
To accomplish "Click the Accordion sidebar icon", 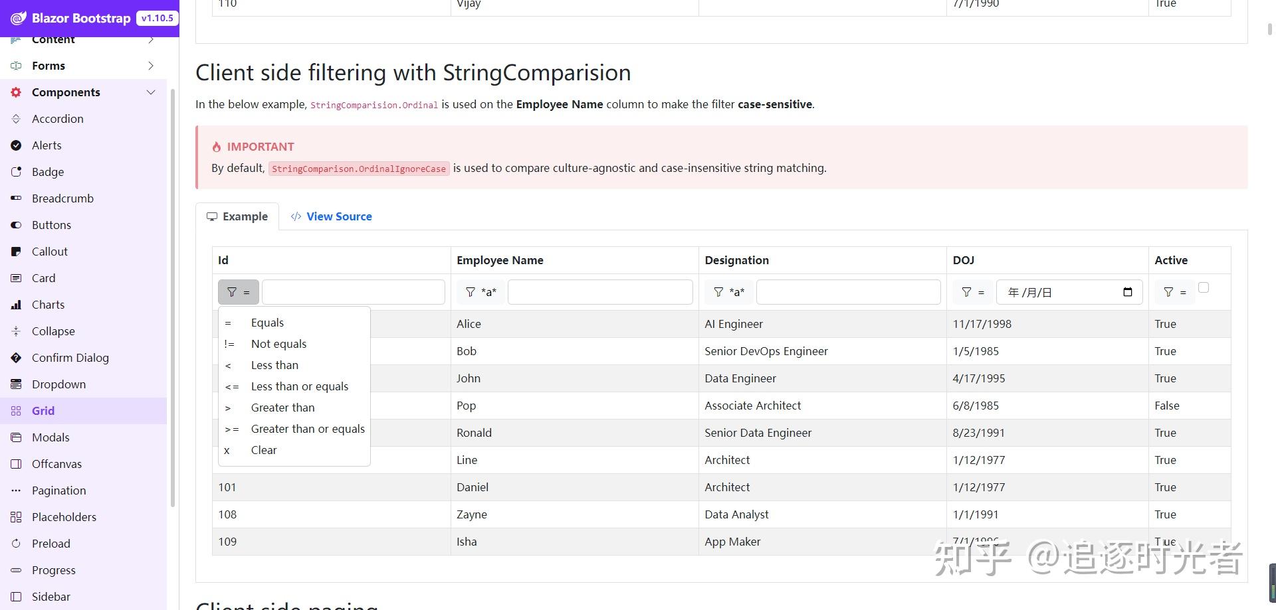I will coord(17,119).
